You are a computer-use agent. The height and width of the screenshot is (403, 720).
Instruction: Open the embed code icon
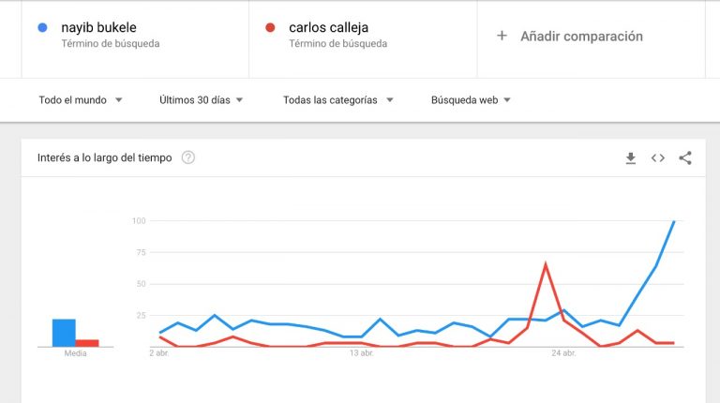657,158
